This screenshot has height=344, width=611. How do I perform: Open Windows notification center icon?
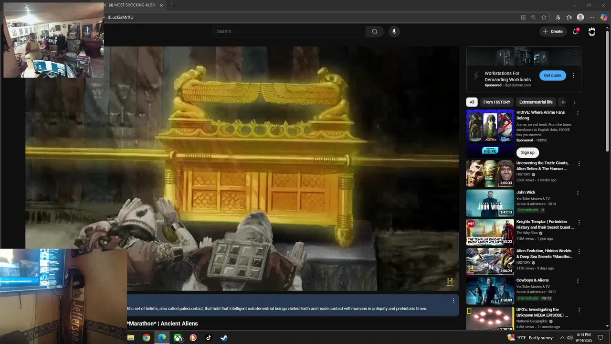point(600,338)
